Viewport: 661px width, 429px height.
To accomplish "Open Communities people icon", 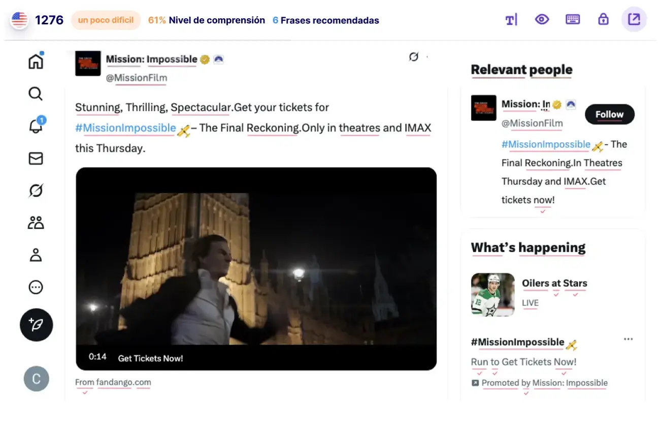I will (x=36, y=223).
